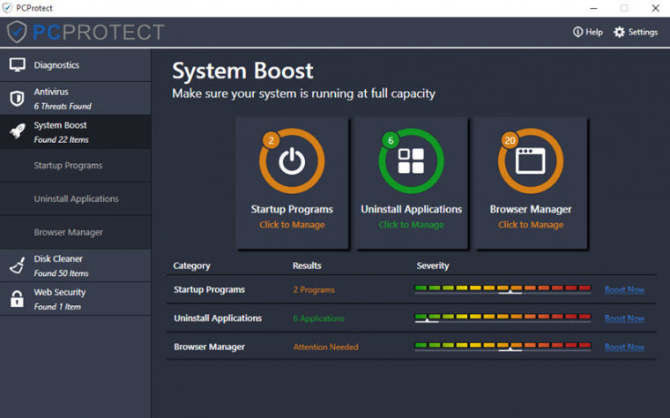Open Antivirus with 6 Threats Found
The width and height of the screenshot is (670, 418).
[x=75, y=98]
